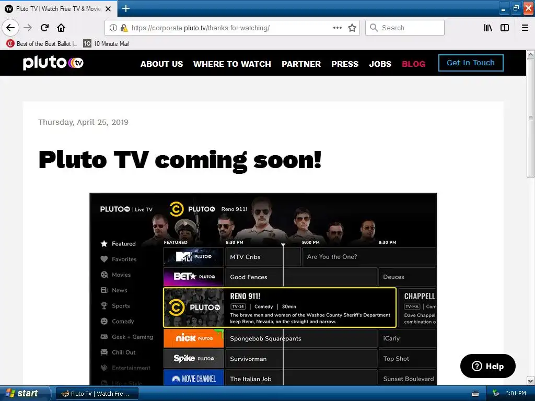Click the keyboard icon in system tray
535x401 pixels.
coord(475,394)
